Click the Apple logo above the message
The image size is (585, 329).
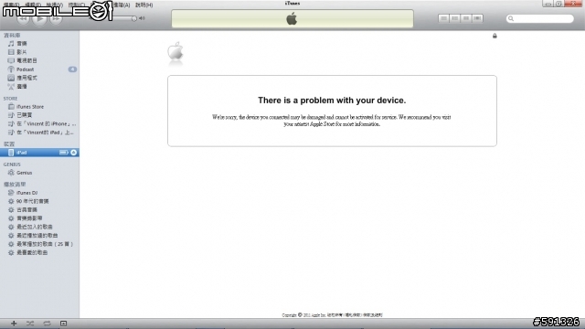[175, 51]
